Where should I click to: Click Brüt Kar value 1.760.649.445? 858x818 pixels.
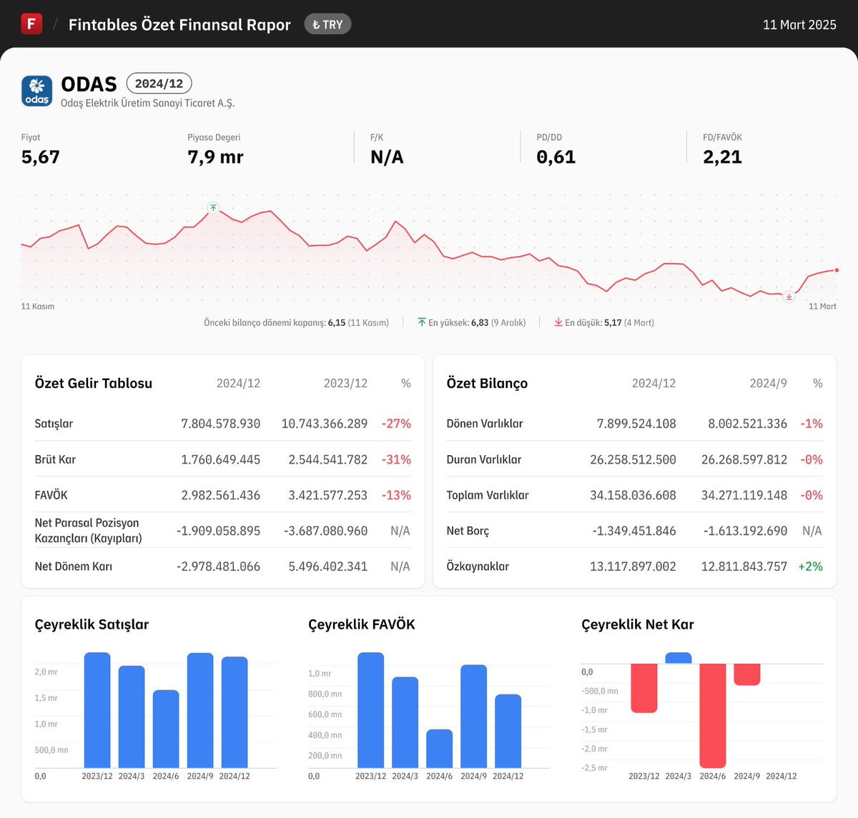pos(220,459)
